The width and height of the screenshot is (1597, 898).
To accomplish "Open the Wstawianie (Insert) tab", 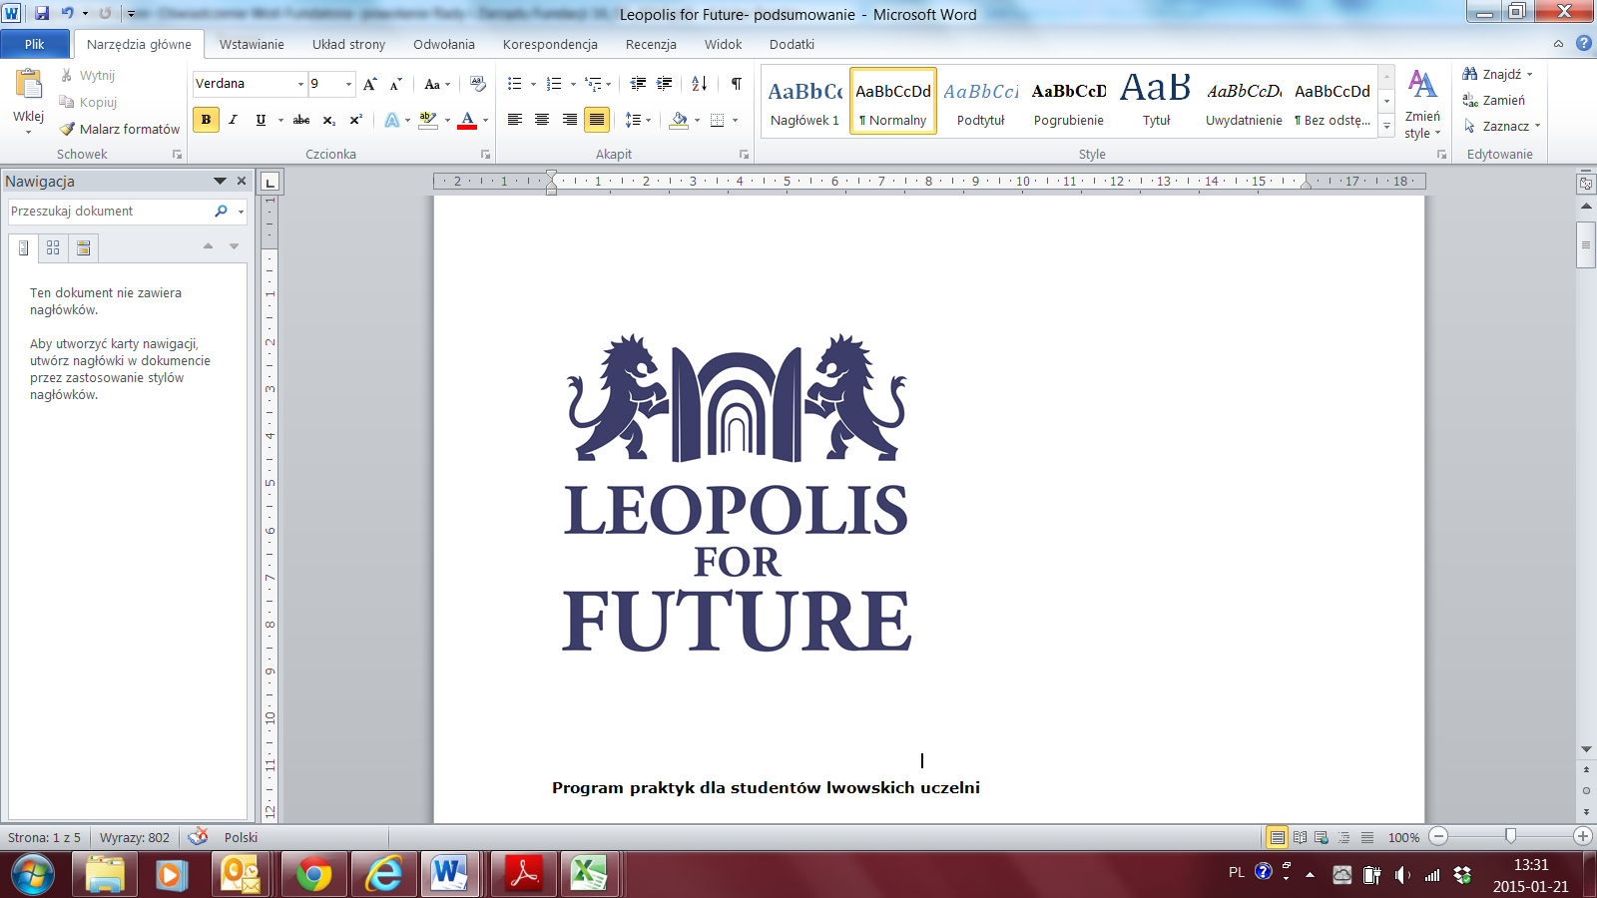I will (252, 44).
